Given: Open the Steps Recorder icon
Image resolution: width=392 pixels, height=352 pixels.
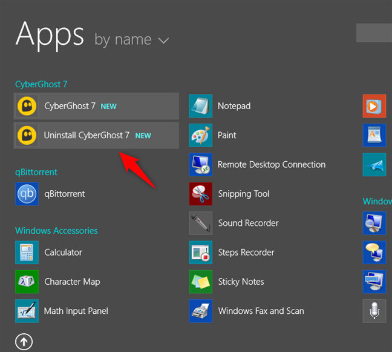Looking at the screenshot, I should 200,253.
